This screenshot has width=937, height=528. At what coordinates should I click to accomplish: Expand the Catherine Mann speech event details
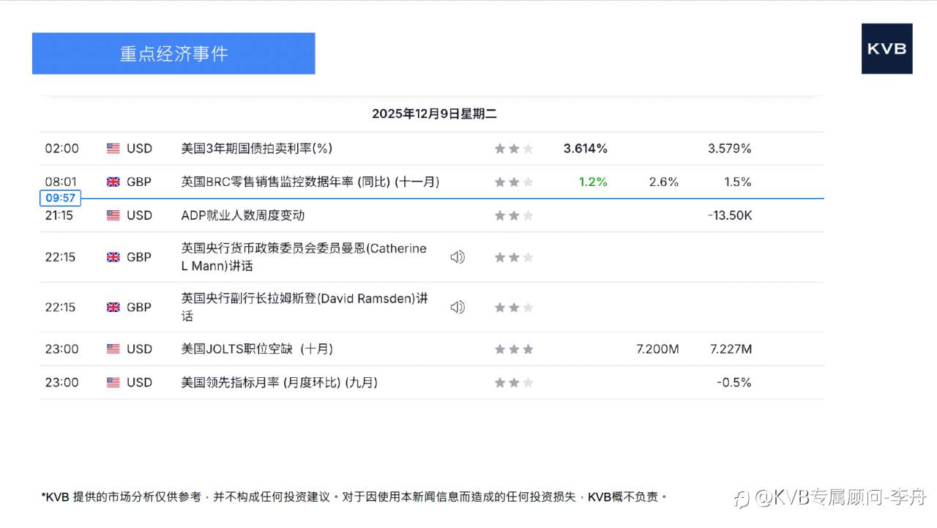point(304,257)
